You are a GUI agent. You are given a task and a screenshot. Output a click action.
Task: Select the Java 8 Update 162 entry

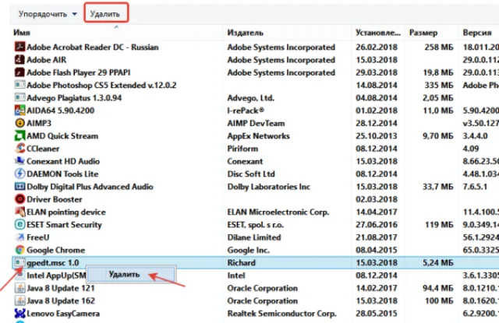pos(61,300)
